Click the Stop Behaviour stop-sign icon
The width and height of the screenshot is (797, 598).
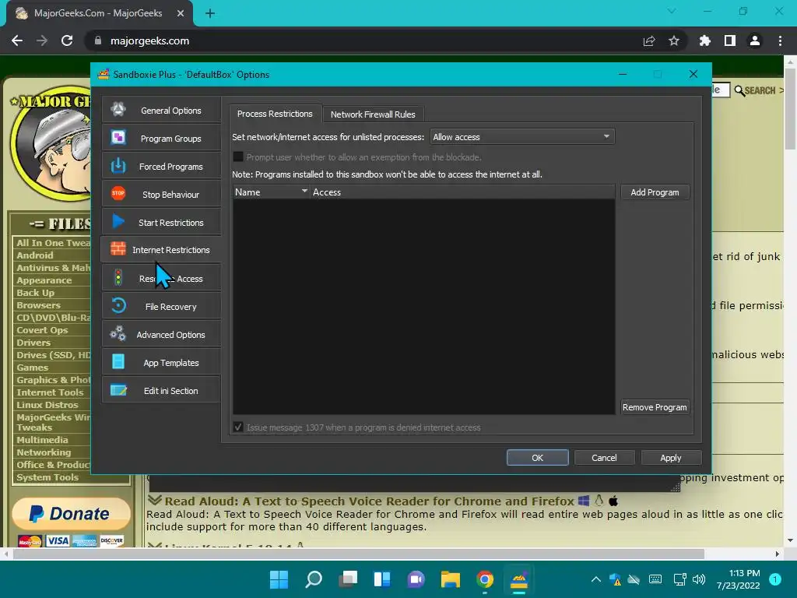point(118,193)
